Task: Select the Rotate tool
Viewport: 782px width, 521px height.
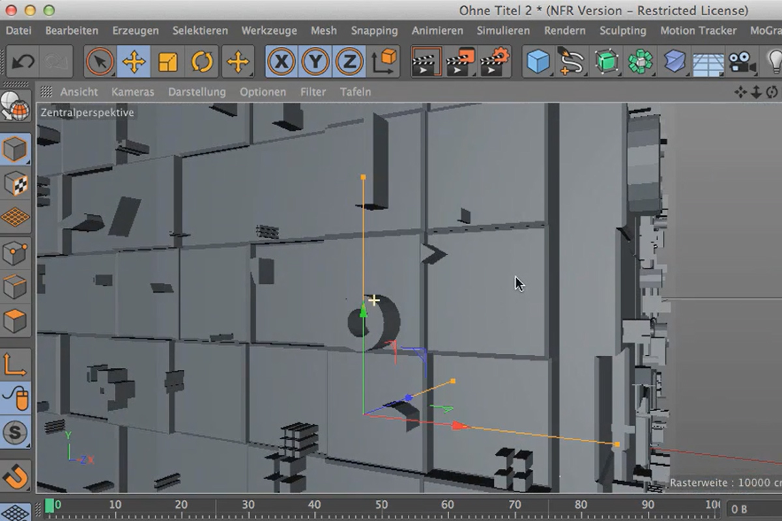Action: [202, 62]
